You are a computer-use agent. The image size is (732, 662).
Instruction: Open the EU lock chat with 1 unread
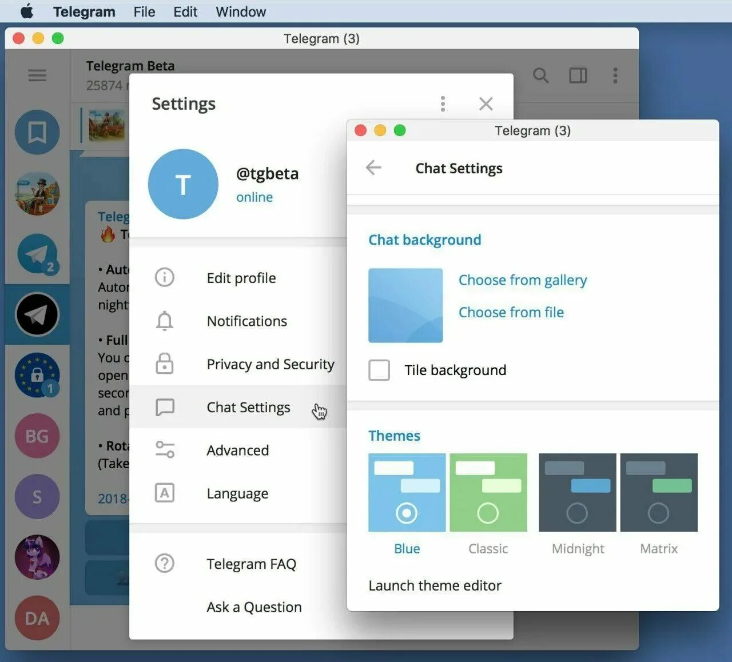pyautogui.click(x=37, y=375)
